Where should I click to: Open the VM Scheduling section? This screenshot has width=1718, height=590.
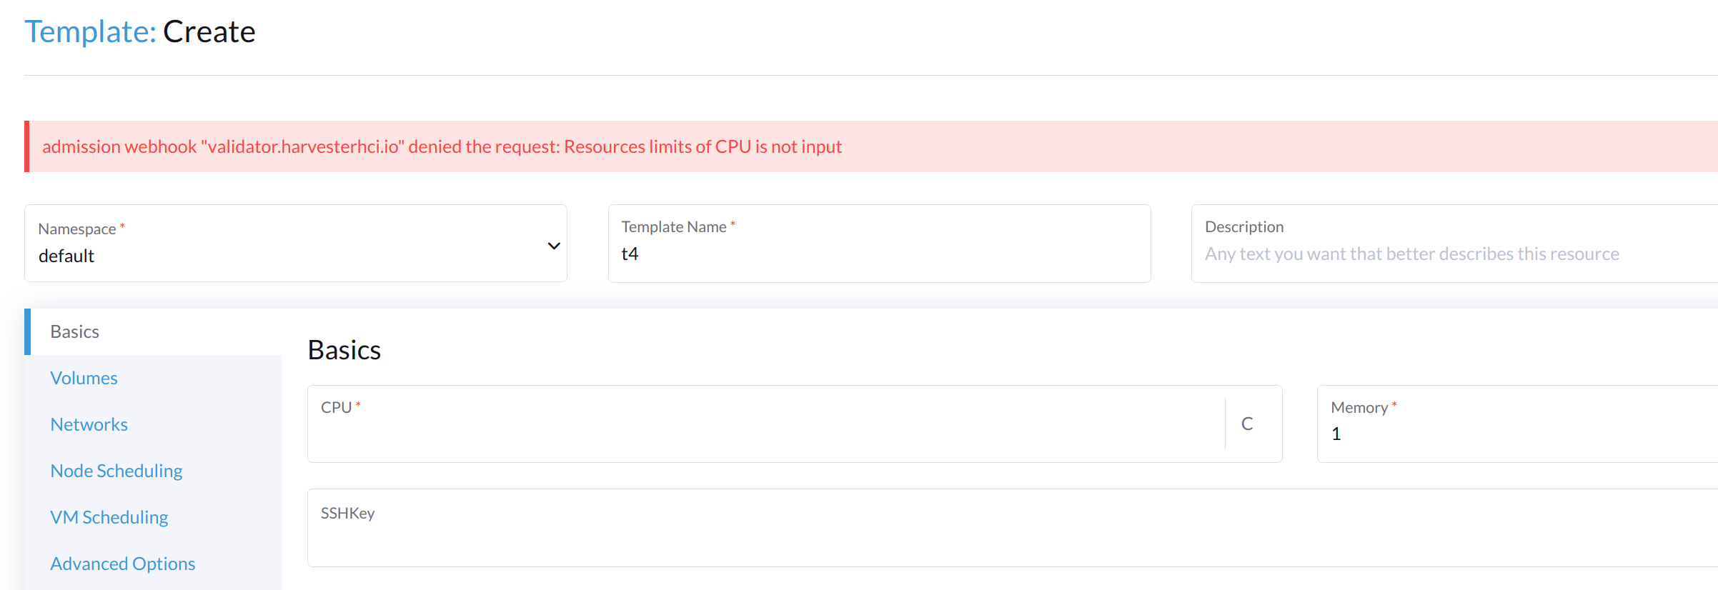click(109, 516)
